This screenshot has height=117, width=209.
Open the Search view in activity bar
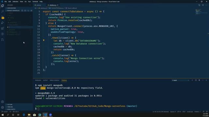coord(3,11)
